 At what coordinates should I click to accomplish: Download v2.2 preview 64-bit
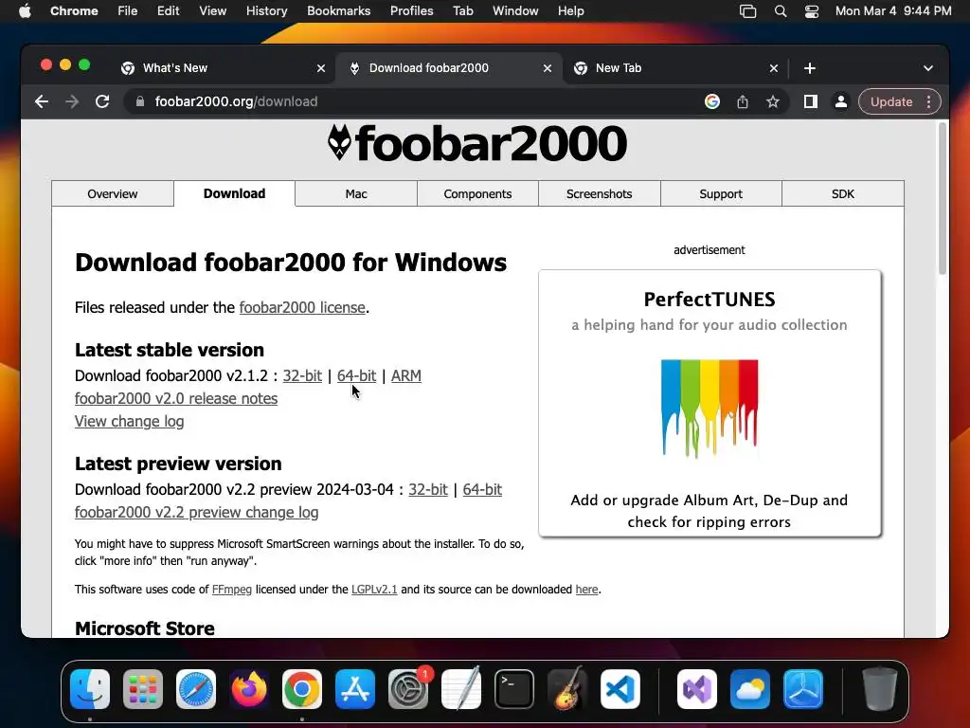click(x=482, y=490)
